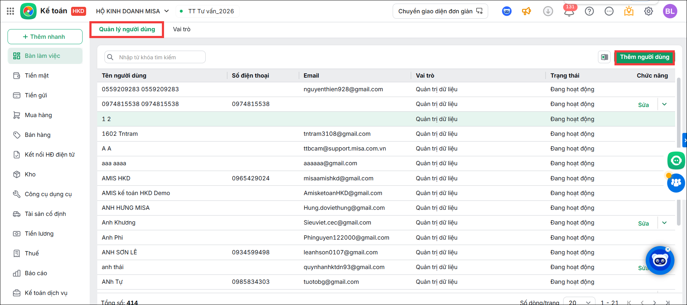
Task: Open Kho in sidebar
Action: [x=45, y=174]
